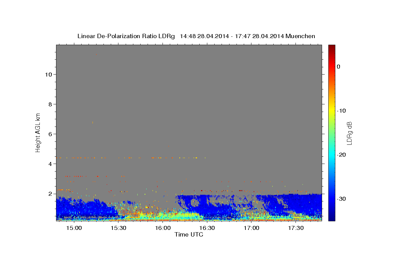Click the colorbar tick label '-20'
398x265 pixels.
point(341,155)
